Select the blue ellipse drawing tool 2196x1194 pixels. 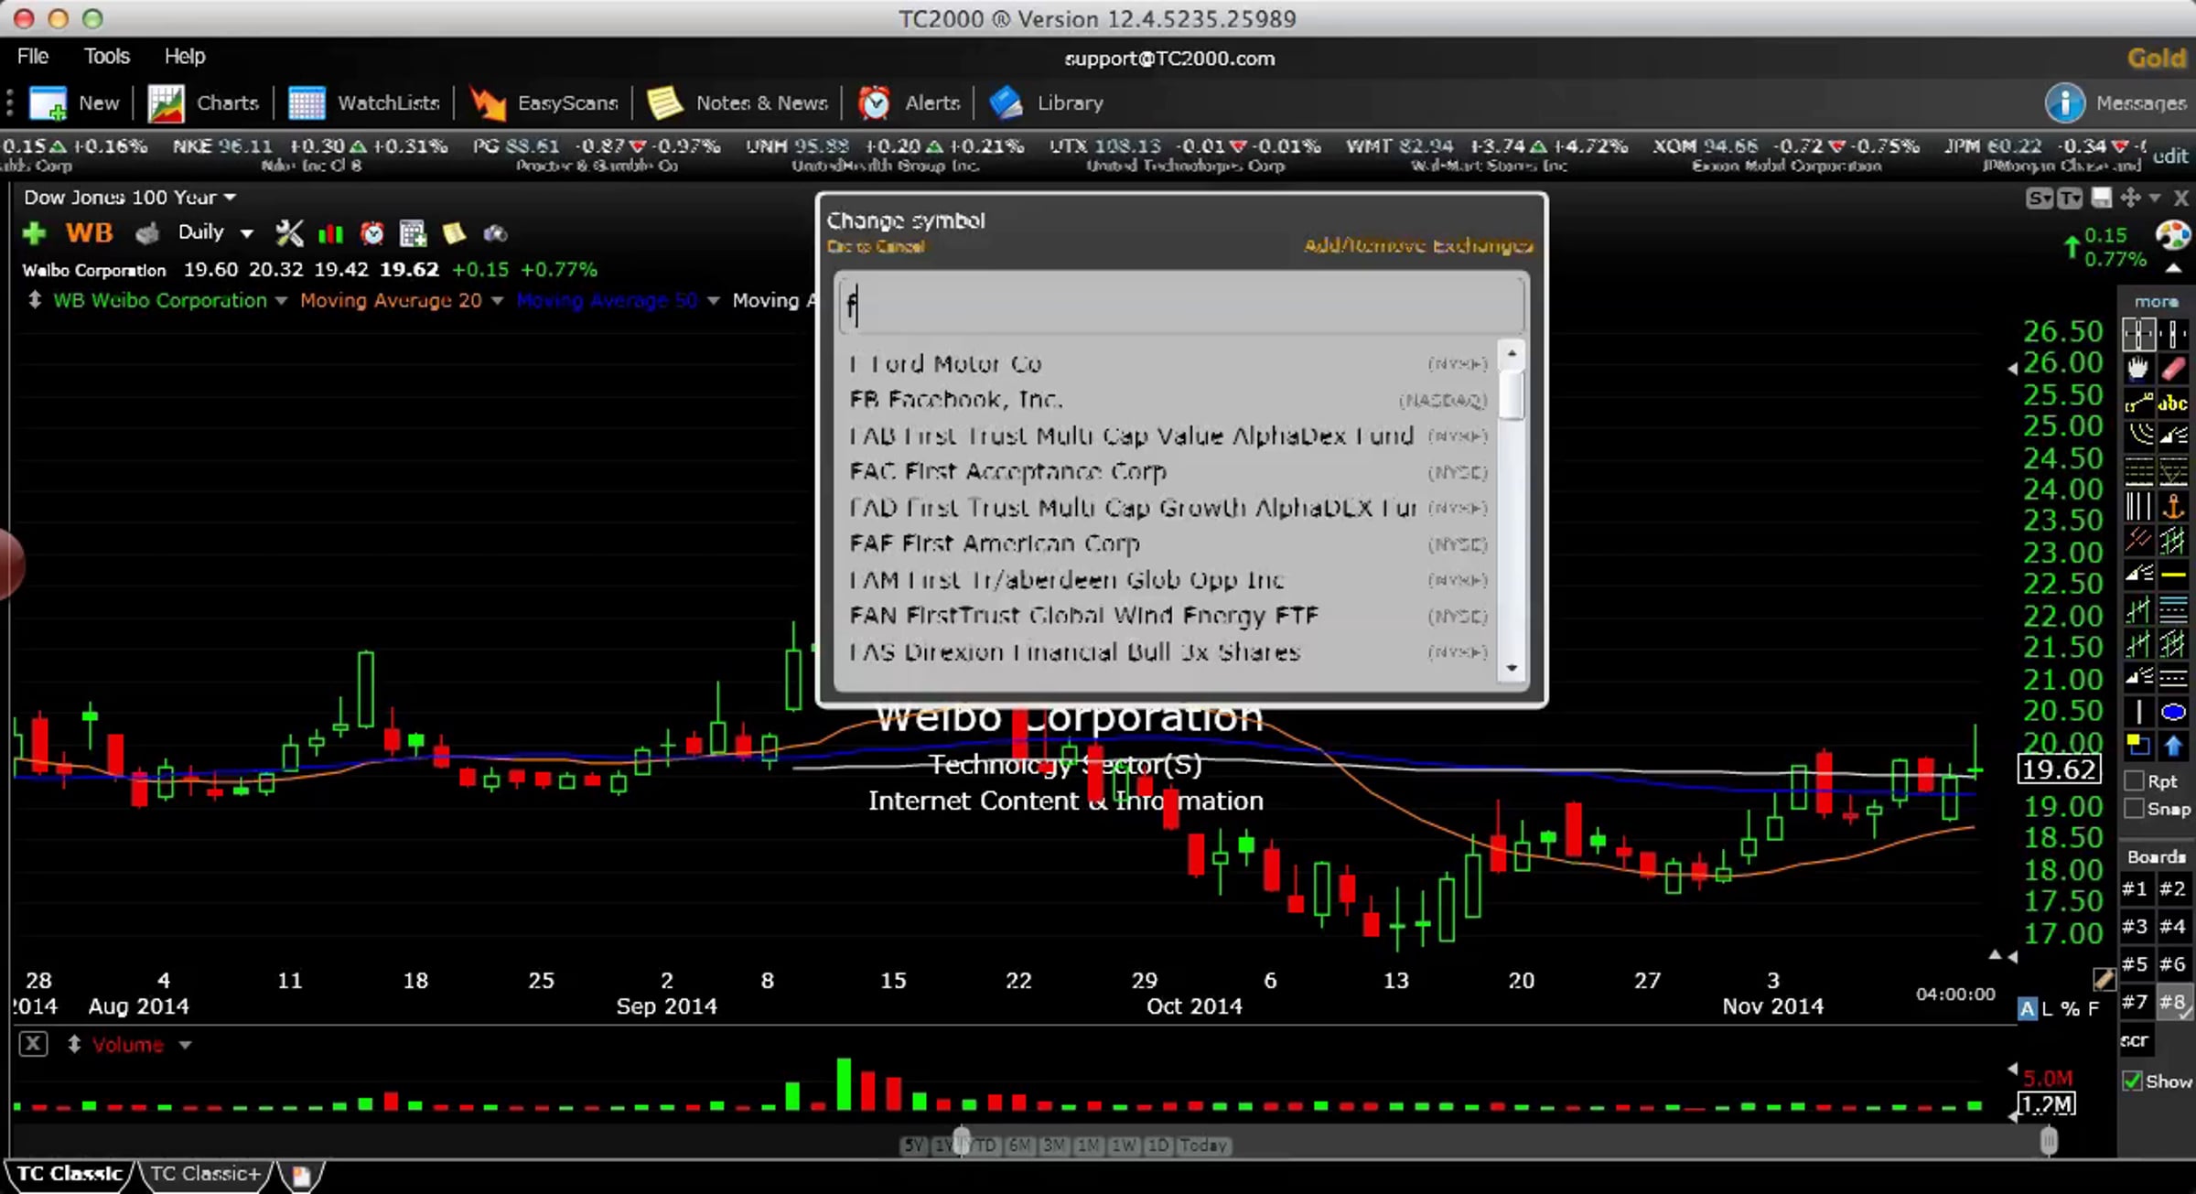coord(2173,712)
